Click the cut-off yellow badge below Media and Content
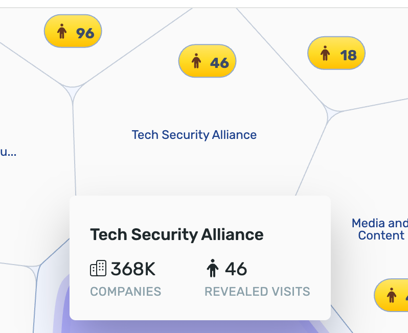Image resolution: width=408 pixels, height=333 pixels. 392,295
